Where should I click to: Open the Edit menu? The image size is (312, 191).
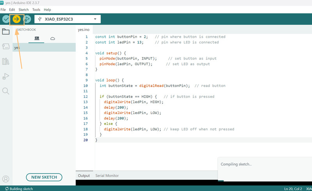pos(12,9)
